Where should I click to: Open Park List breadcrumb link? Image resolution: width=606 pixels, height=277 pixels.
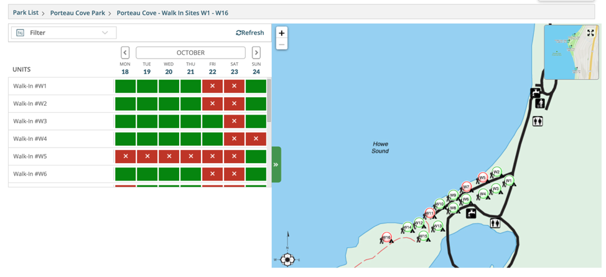point(26,13)
